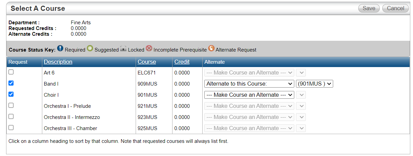Sort by the Description column heading
Viewport: 413px width, 156px height.
click(x=58, y=62)
